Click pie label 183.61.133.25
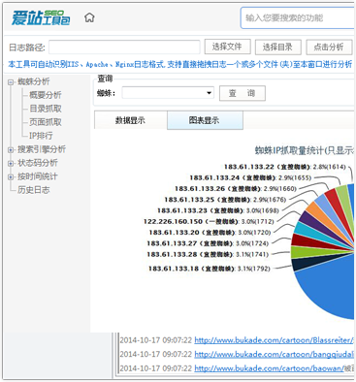This screenshot has height=382, width=356. pyautogui.click(x=225, y=200)
